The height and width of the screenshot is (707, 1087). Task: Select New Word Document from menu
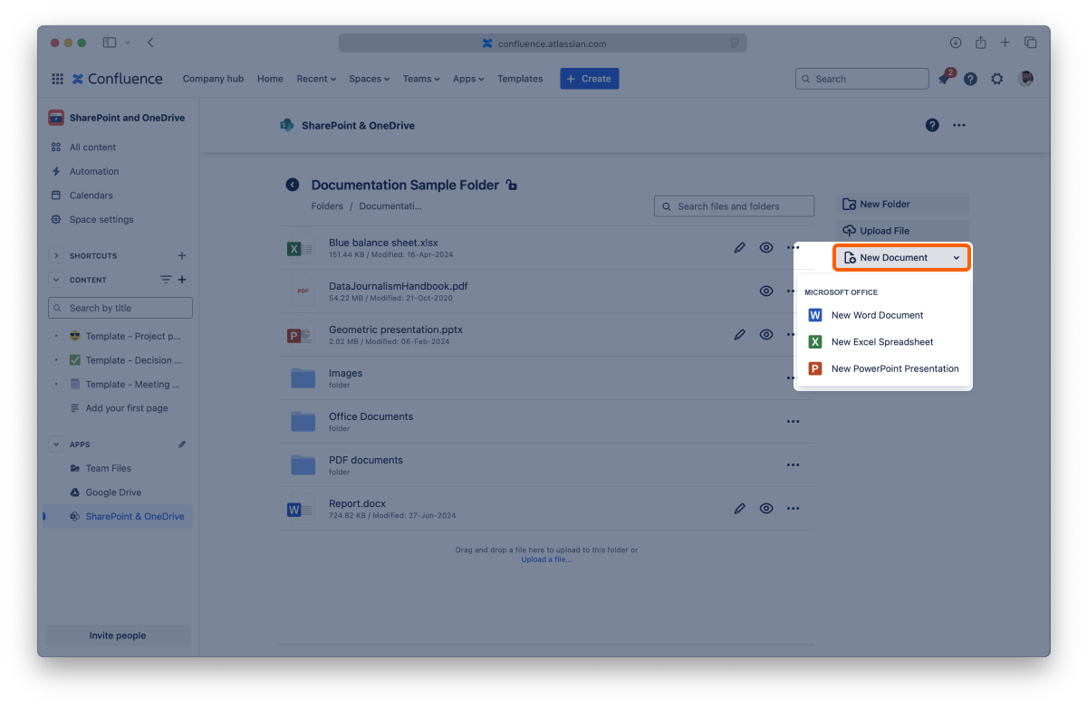point(877,315)
